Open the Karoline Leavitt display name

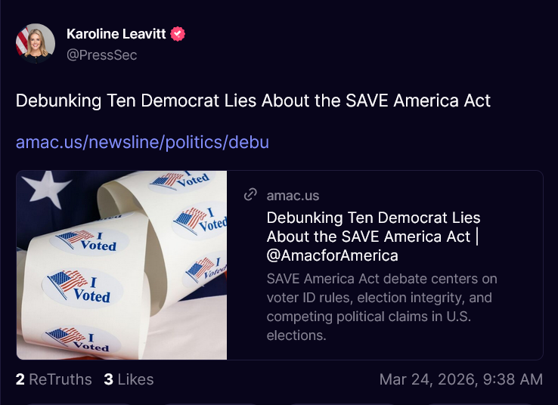tap(117, 34)
